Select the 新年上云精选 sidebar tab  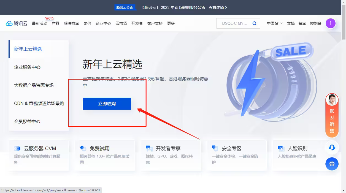(39, 49)
